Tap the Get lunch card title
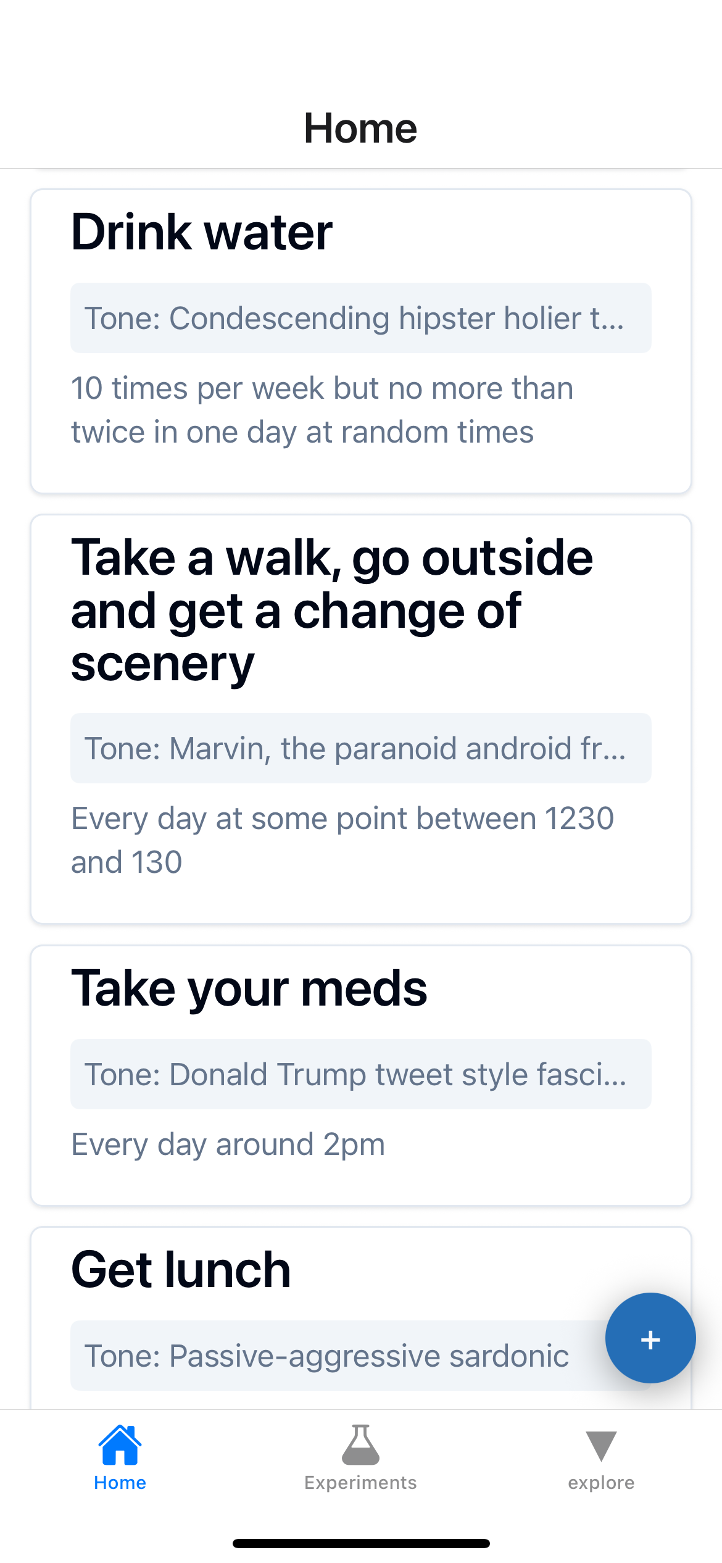722x1563 pixels. pos(181,1269)
